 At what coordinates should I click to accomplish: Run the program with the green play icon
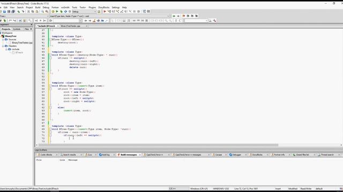pos(57,12)
